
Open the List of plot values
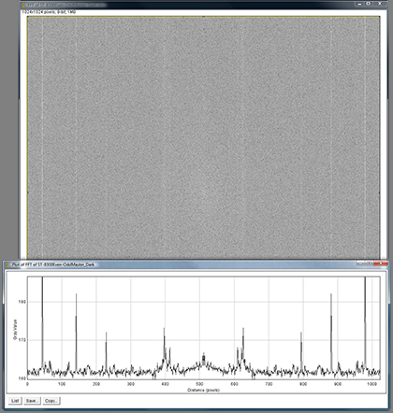tap(15, 401)
